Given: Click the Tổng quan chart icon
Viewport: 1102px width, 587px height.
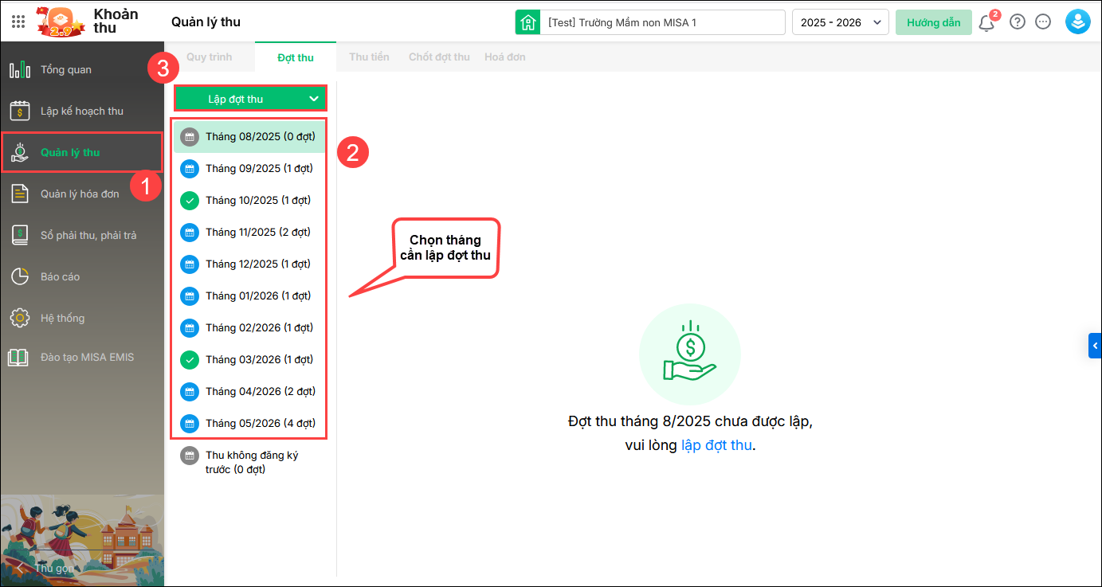Looking at the screenshot, I should pos(20,69).
